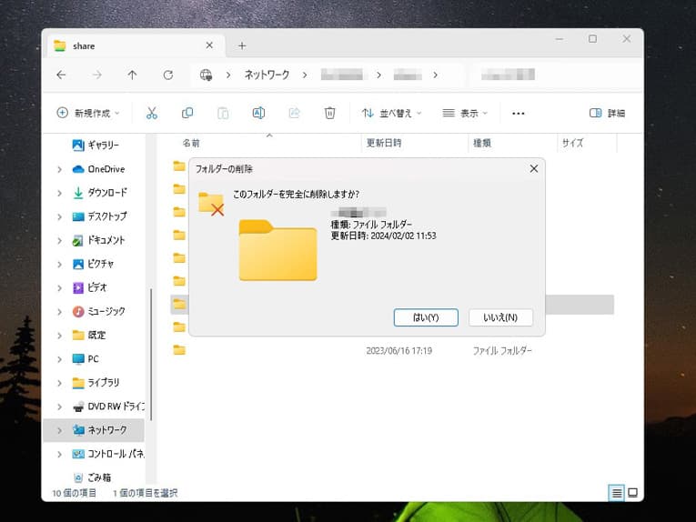Go up one folder level arrow
Viewport: 696px width, 522px height.
coord(132,75)
